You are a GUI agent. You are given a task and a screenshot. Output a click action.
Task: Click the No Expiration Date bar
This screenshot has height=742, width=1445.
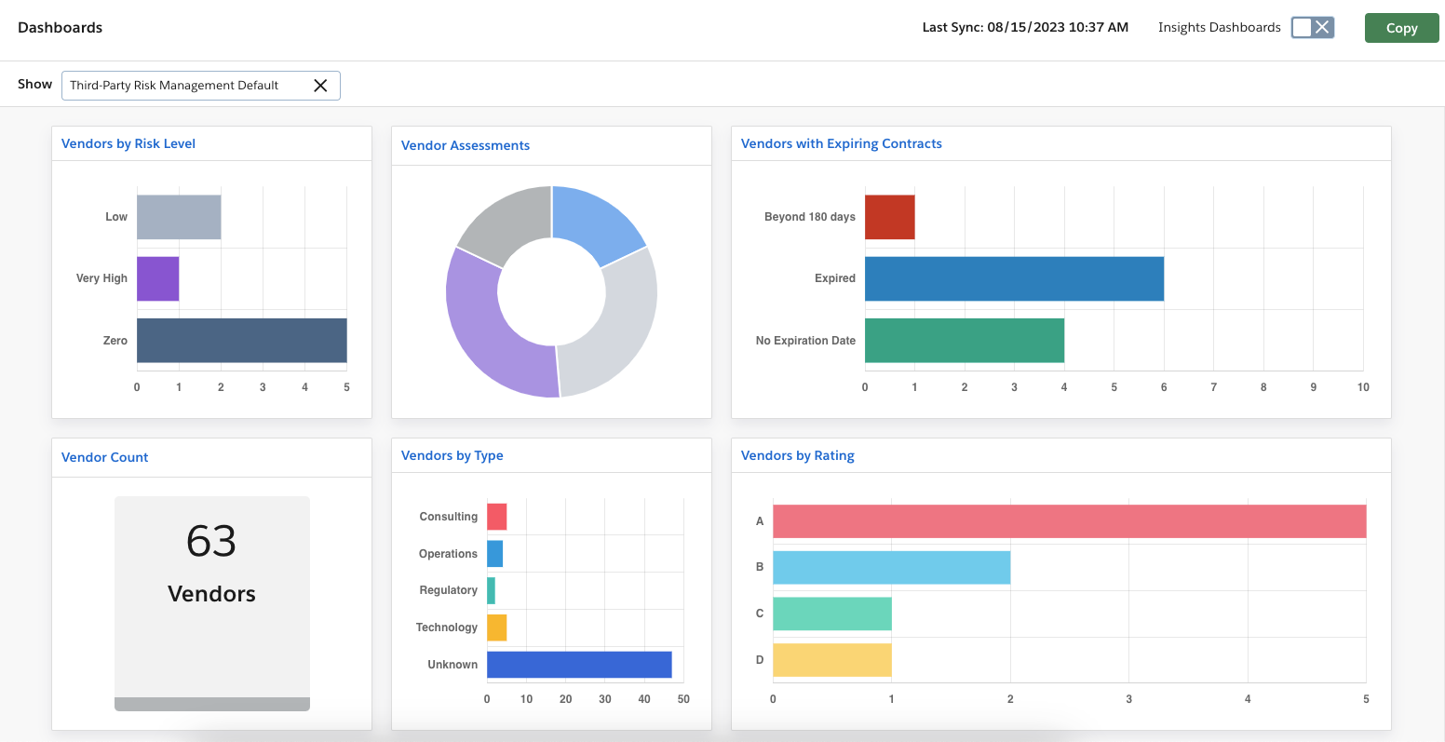pos(964,341)
